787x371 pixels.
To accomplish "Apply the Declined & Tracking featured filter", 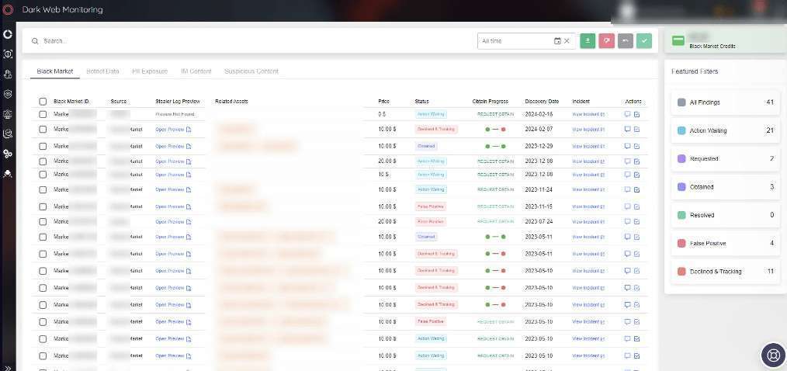I will [x=725, y=271].
